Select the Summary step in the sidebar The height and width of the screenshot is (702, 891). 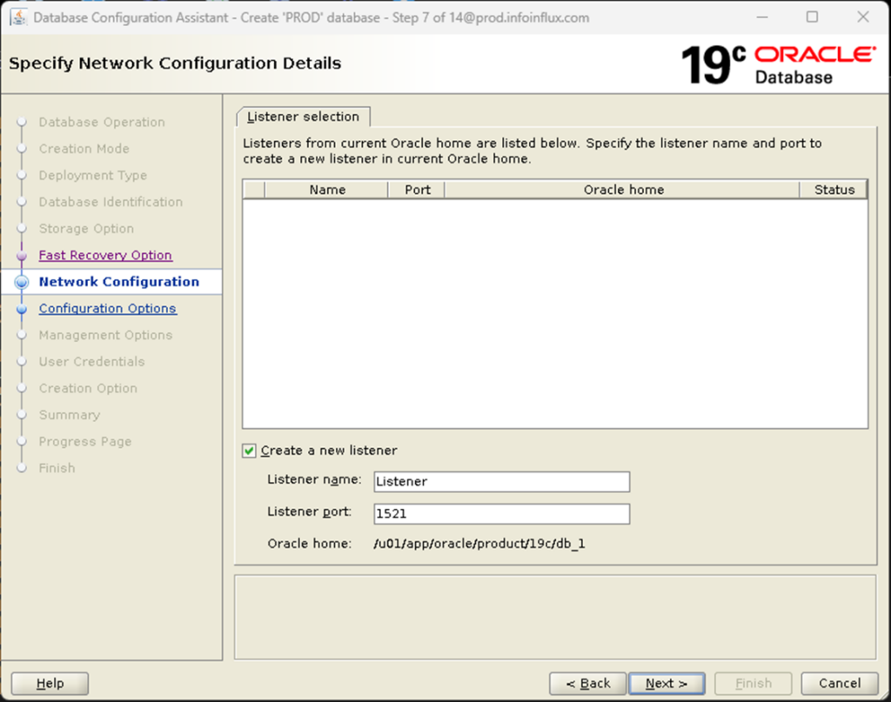click(69, 415)
